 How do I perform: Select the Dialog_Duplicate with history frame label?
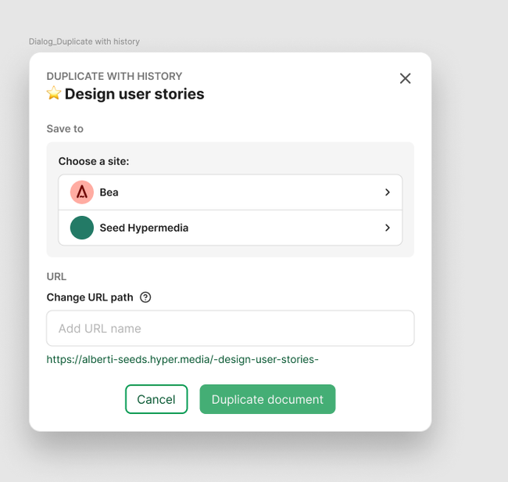click(x=84, y=41)
